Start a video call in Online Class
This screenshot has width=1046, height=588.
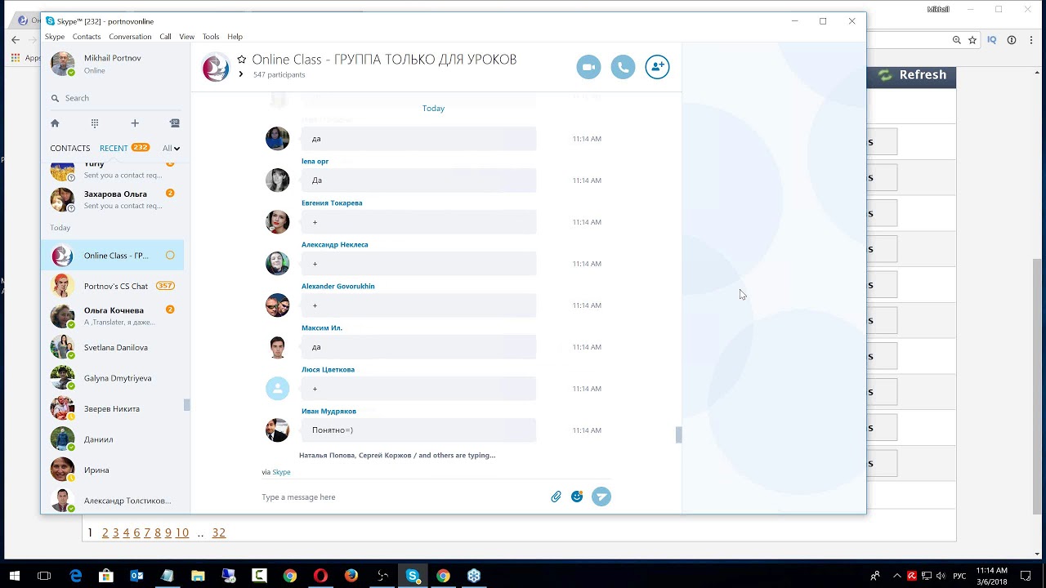click(588, 67)
